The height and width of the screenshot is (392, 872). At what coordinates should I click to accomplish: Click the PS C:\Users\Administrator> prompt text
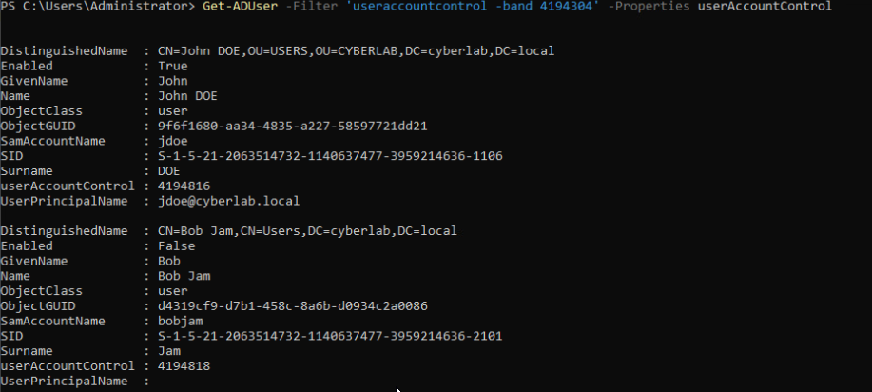99,7
